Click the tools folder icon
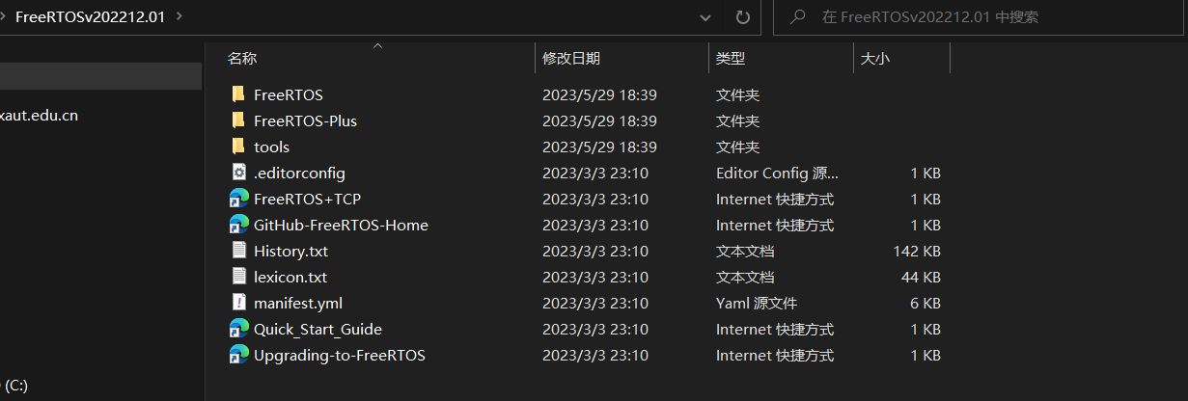This screenshot has width=1188, height=401. (x=238, y=147)
